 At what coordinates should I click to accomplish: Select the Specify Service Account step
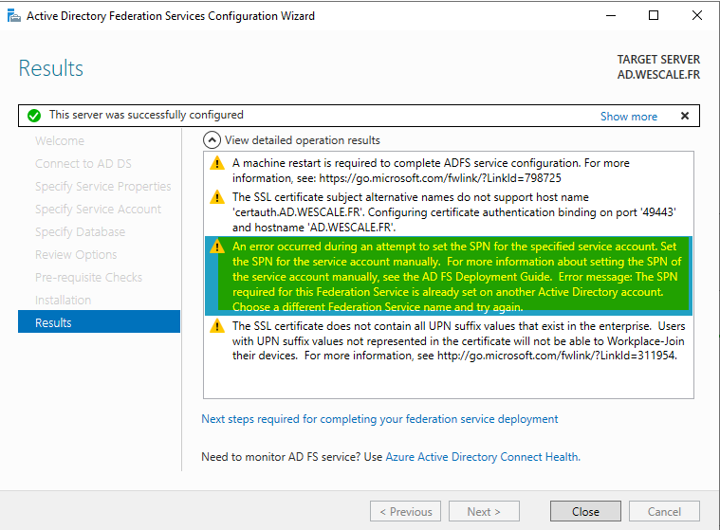[x=99, y=210]
